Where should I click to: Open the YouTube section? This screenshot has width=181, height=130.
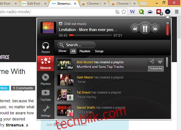point(46,95)
